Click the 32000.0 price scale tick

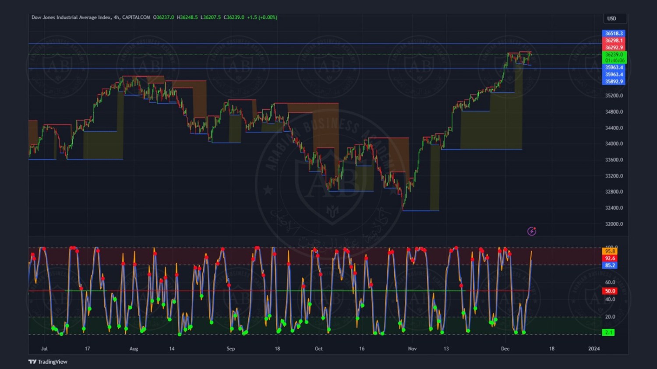pos(614,224)
